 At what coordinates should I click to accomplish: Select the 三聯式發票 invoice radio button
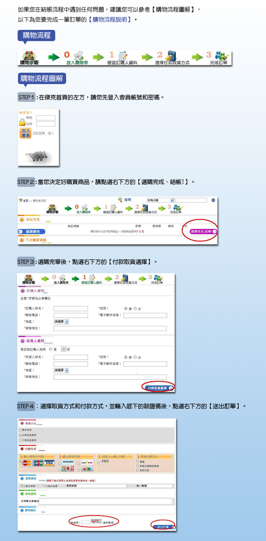[x=44, y=486]
